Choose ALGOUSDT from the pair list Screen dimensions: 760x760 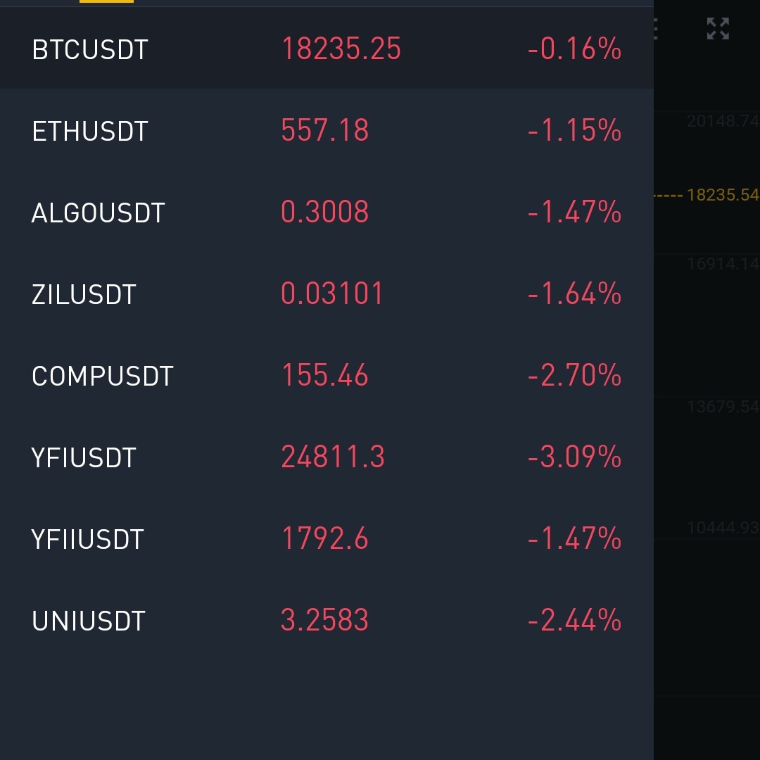pyautogui.click(x=98, y=213)
